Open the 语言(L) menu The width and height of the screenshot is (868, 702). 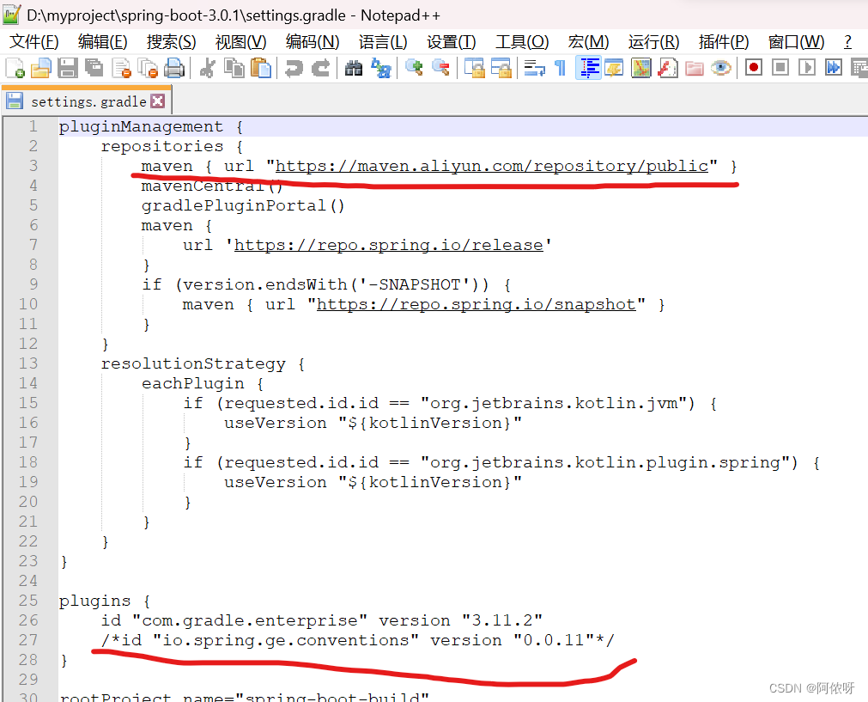(x=383, y=41)
